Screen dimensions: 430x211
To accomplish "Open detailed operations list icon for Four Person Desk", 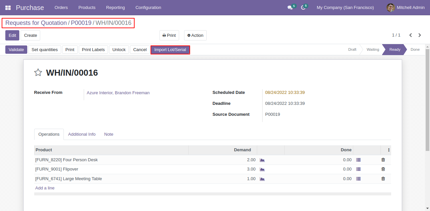I will [358, 160].
